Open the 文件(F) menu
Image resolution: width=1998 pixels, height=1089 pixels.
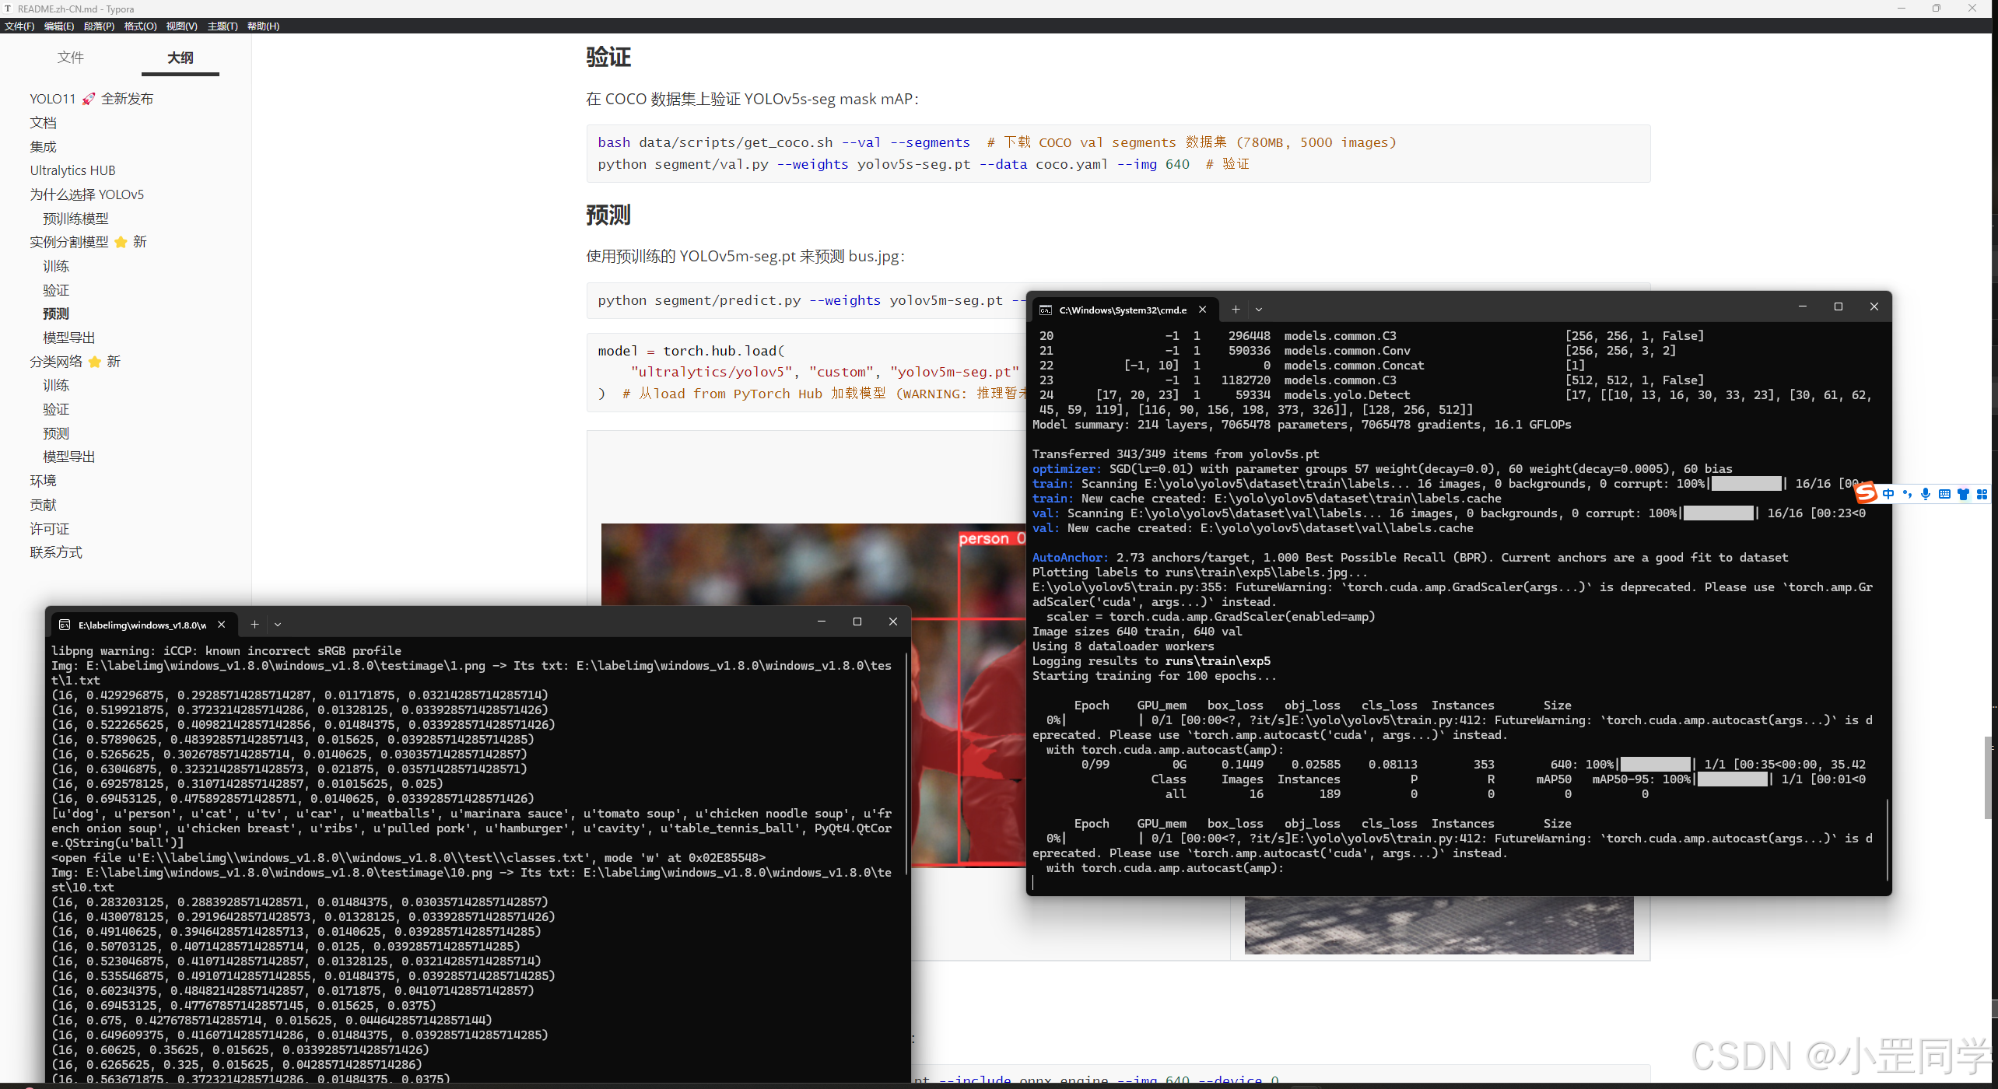[19, 26]
